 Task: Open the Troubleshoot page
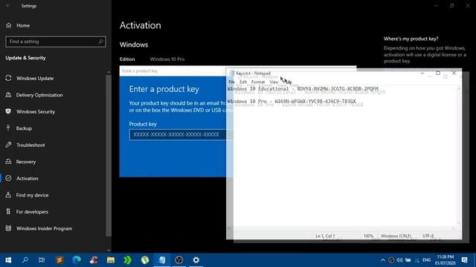[30, 145]
